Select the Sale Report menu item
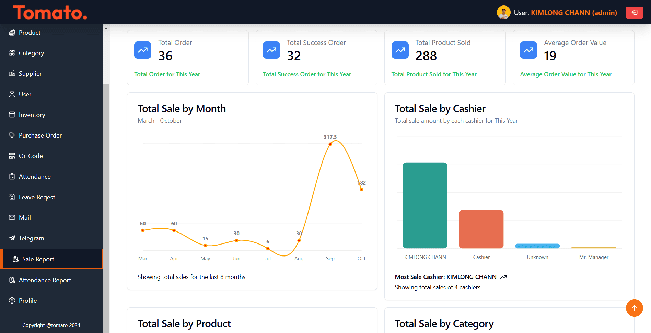 pos(38,259)
